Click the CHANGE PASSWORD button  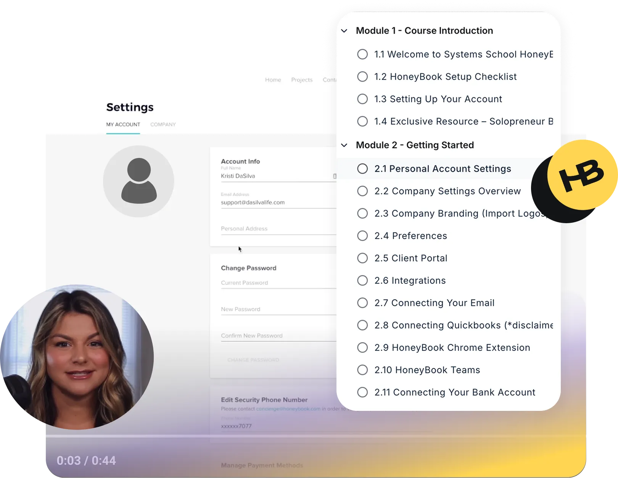tap(253, 360)
